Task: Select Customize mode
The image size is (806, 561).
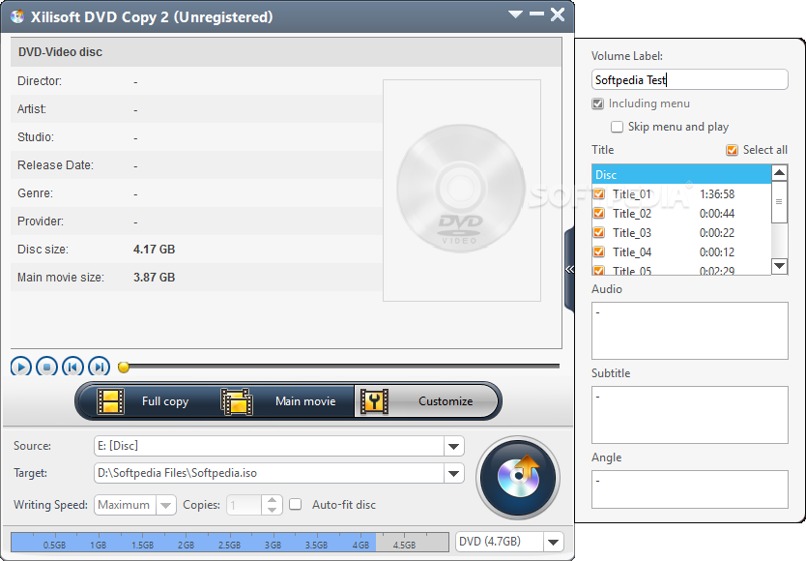Action: click(425, 401)
